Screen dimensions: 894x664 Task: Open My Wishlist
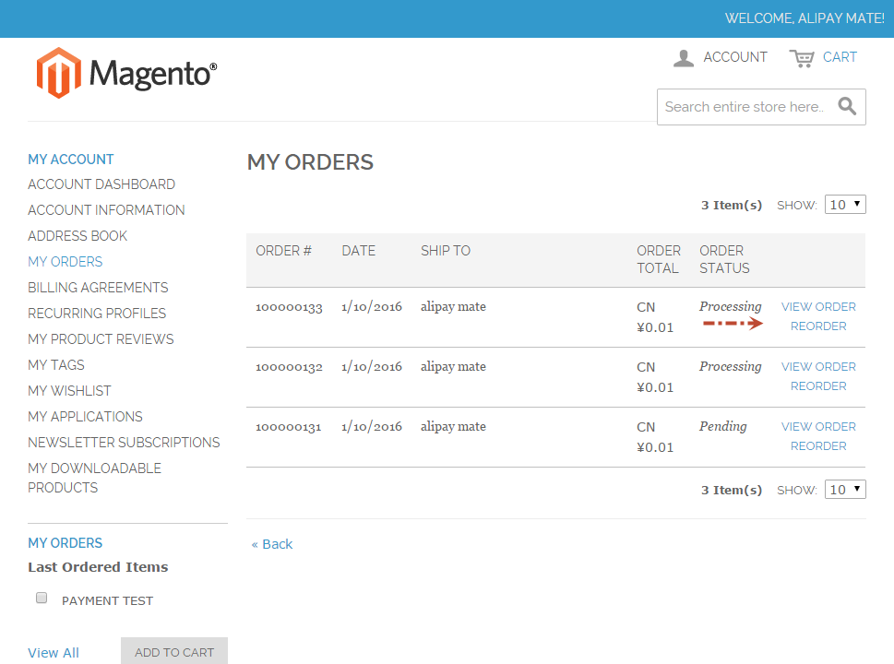[x=69, y=391]
